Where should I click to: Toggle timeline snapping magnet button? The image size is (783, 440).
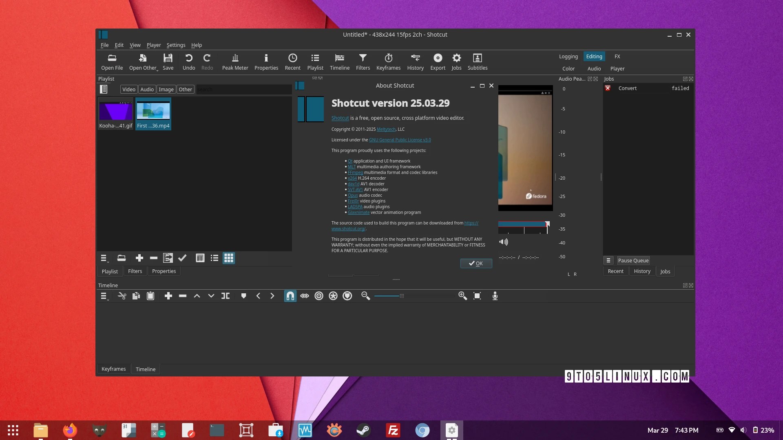pyautogui.click(x=290, y=296)
